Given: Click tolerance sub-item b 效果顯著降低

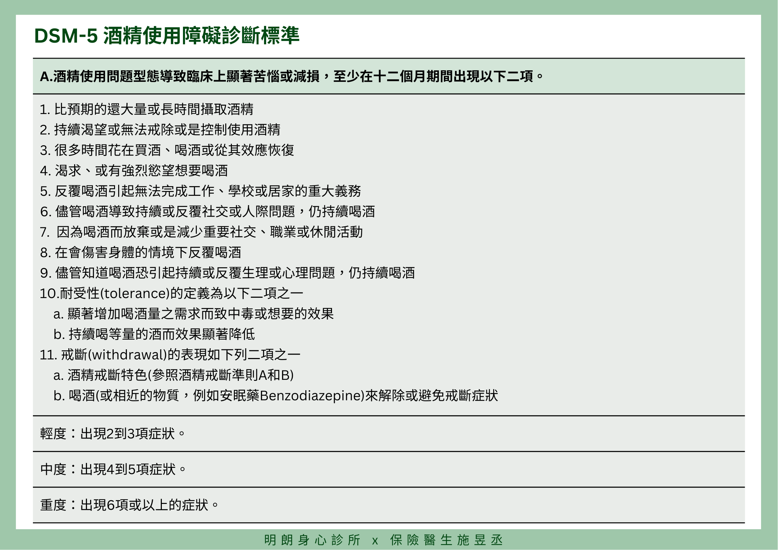Looking at the screenshot, I should (154, 334).
